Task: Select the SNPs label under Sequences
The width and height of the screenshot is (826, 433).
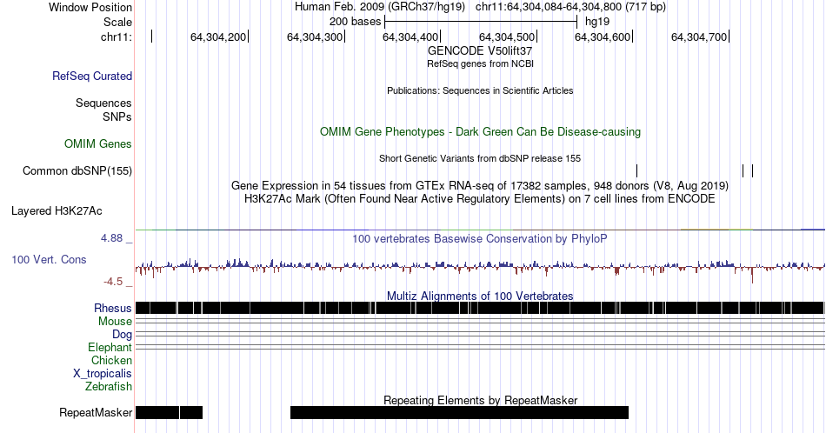Action: click(117, 117)
